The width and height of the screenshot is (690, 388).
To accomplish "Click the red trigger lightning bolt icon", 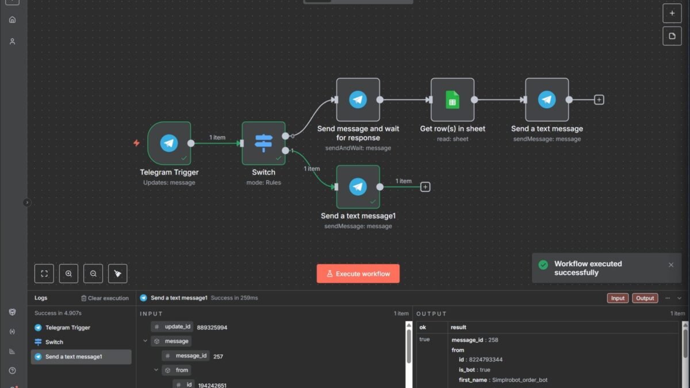I will coord(136,143).
